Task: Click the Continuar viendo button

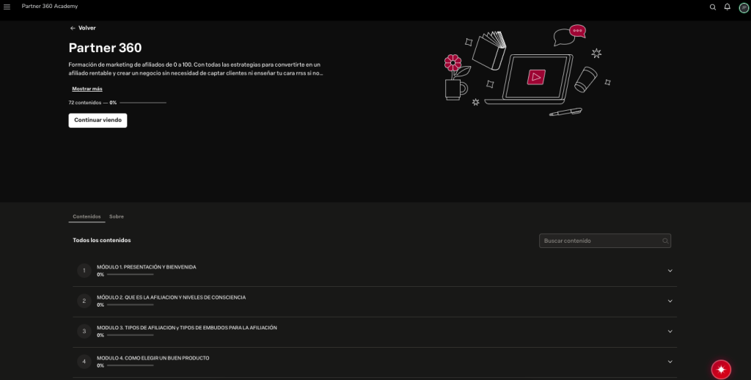Action: pyautogui.click(x=98, y=120)
